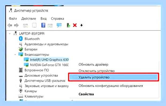Image resolution: width=166 pixels, height=106 pixels.
Task: Select Intel(R) UHD Graphics 630 entry
Action: pos(49,60)
